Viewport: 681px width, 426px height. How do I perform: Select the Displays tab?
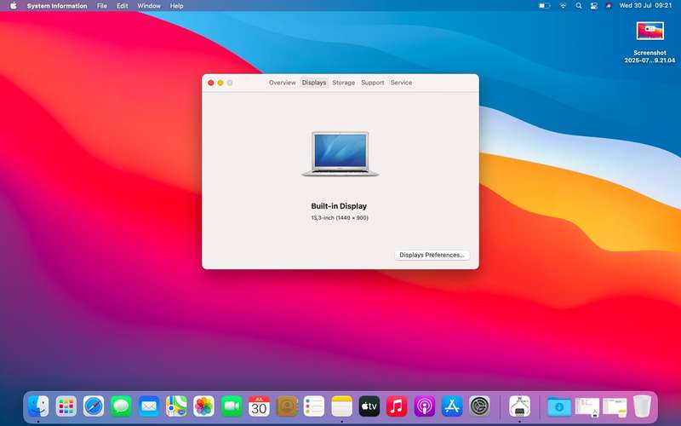pos(314,83)
